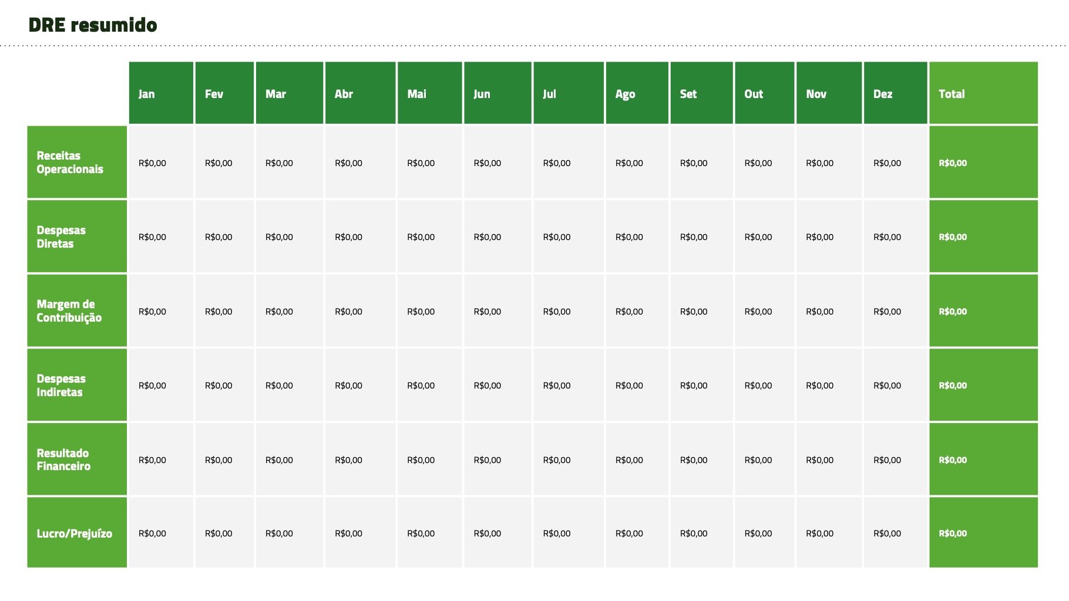Click the Jan column header
This screenshot has height=601, width=1069.
click(161, 93)
